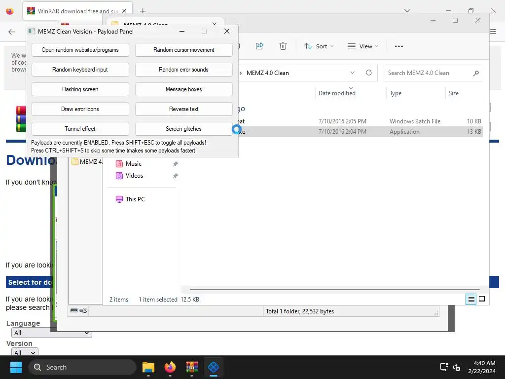505x379 pixels.
Task: Switch to large thumbnails view icon
Action: click(x=482, y=299)
